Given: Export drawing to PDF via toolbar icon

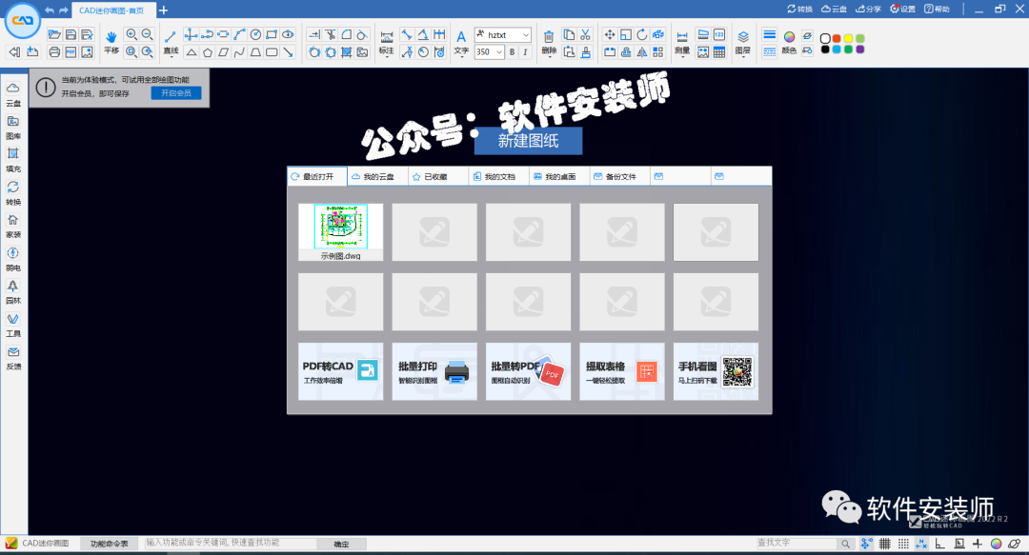Looking at the screenshot, I should click(71, 51).
